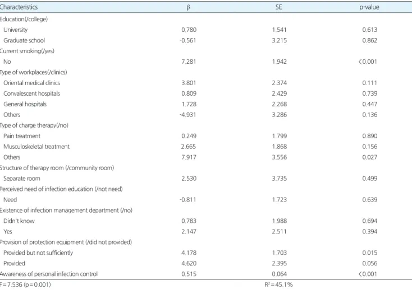Click the β value 2.665

coord(189,147)
